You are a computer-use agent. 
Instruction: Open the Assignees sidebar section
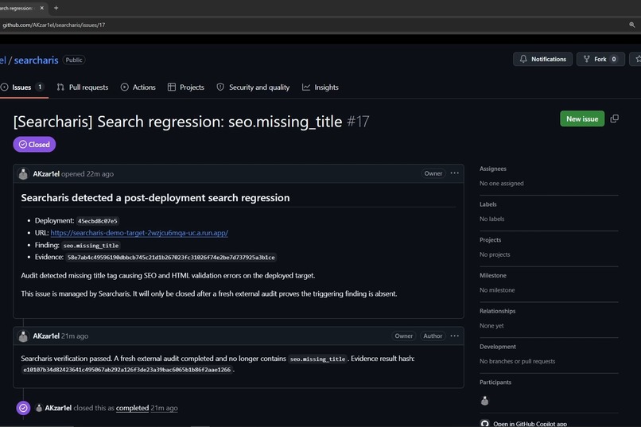[492, 169]
